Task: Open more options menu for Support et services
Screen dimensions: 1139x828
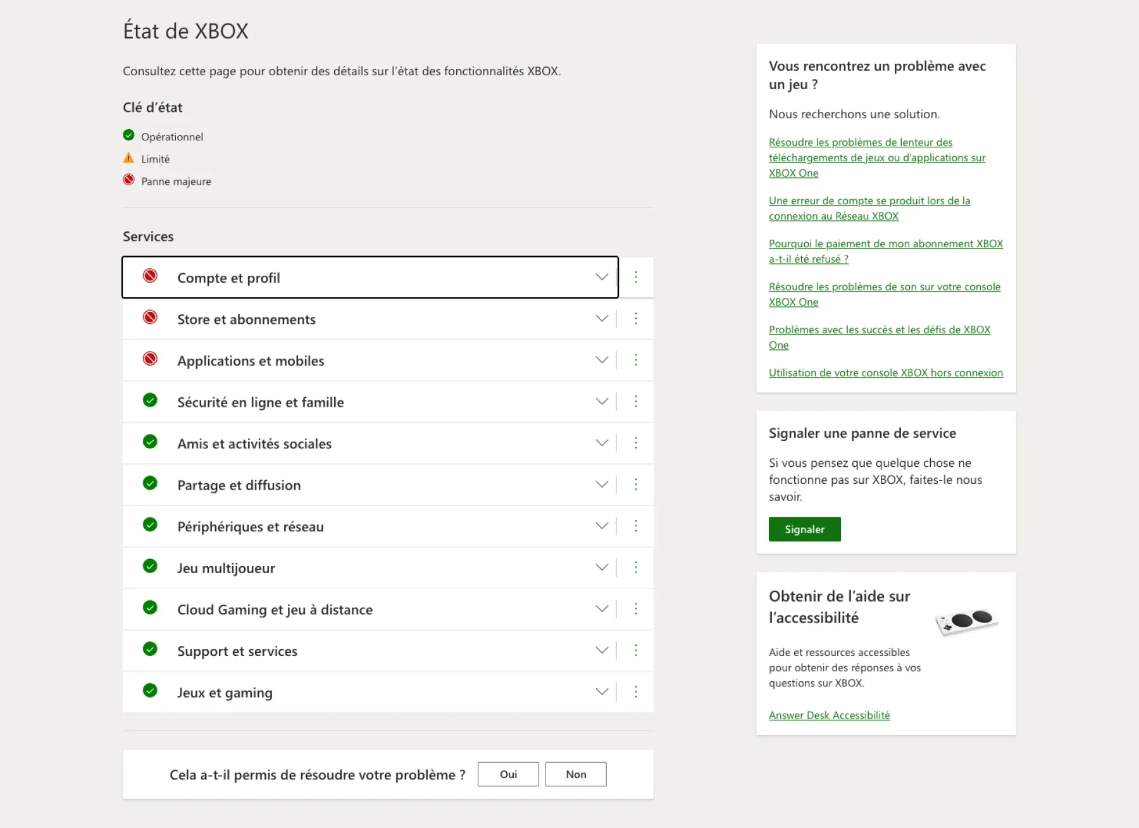Action: coord(636,650)
